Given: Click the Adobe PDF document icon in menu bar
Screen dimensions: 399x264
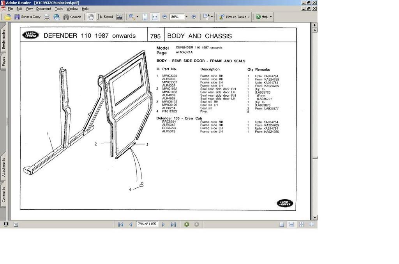Looking at the screenshot, I should tap(4, 9).
